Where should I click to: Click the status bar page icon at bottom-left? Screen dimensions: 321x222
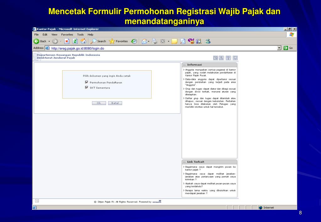tap(35, 208)
